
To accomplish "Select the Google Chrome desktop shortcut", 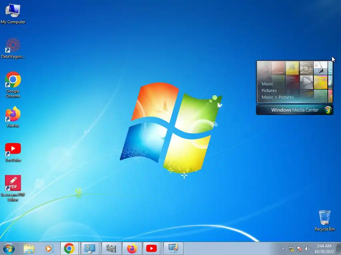I will coord(13,85).
